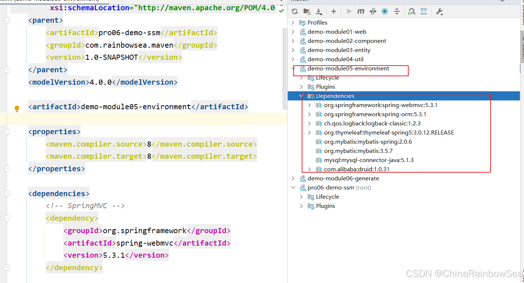Select demo-module02-component module
This screenshot has width=524, height=283.
(x=347, y=41)
